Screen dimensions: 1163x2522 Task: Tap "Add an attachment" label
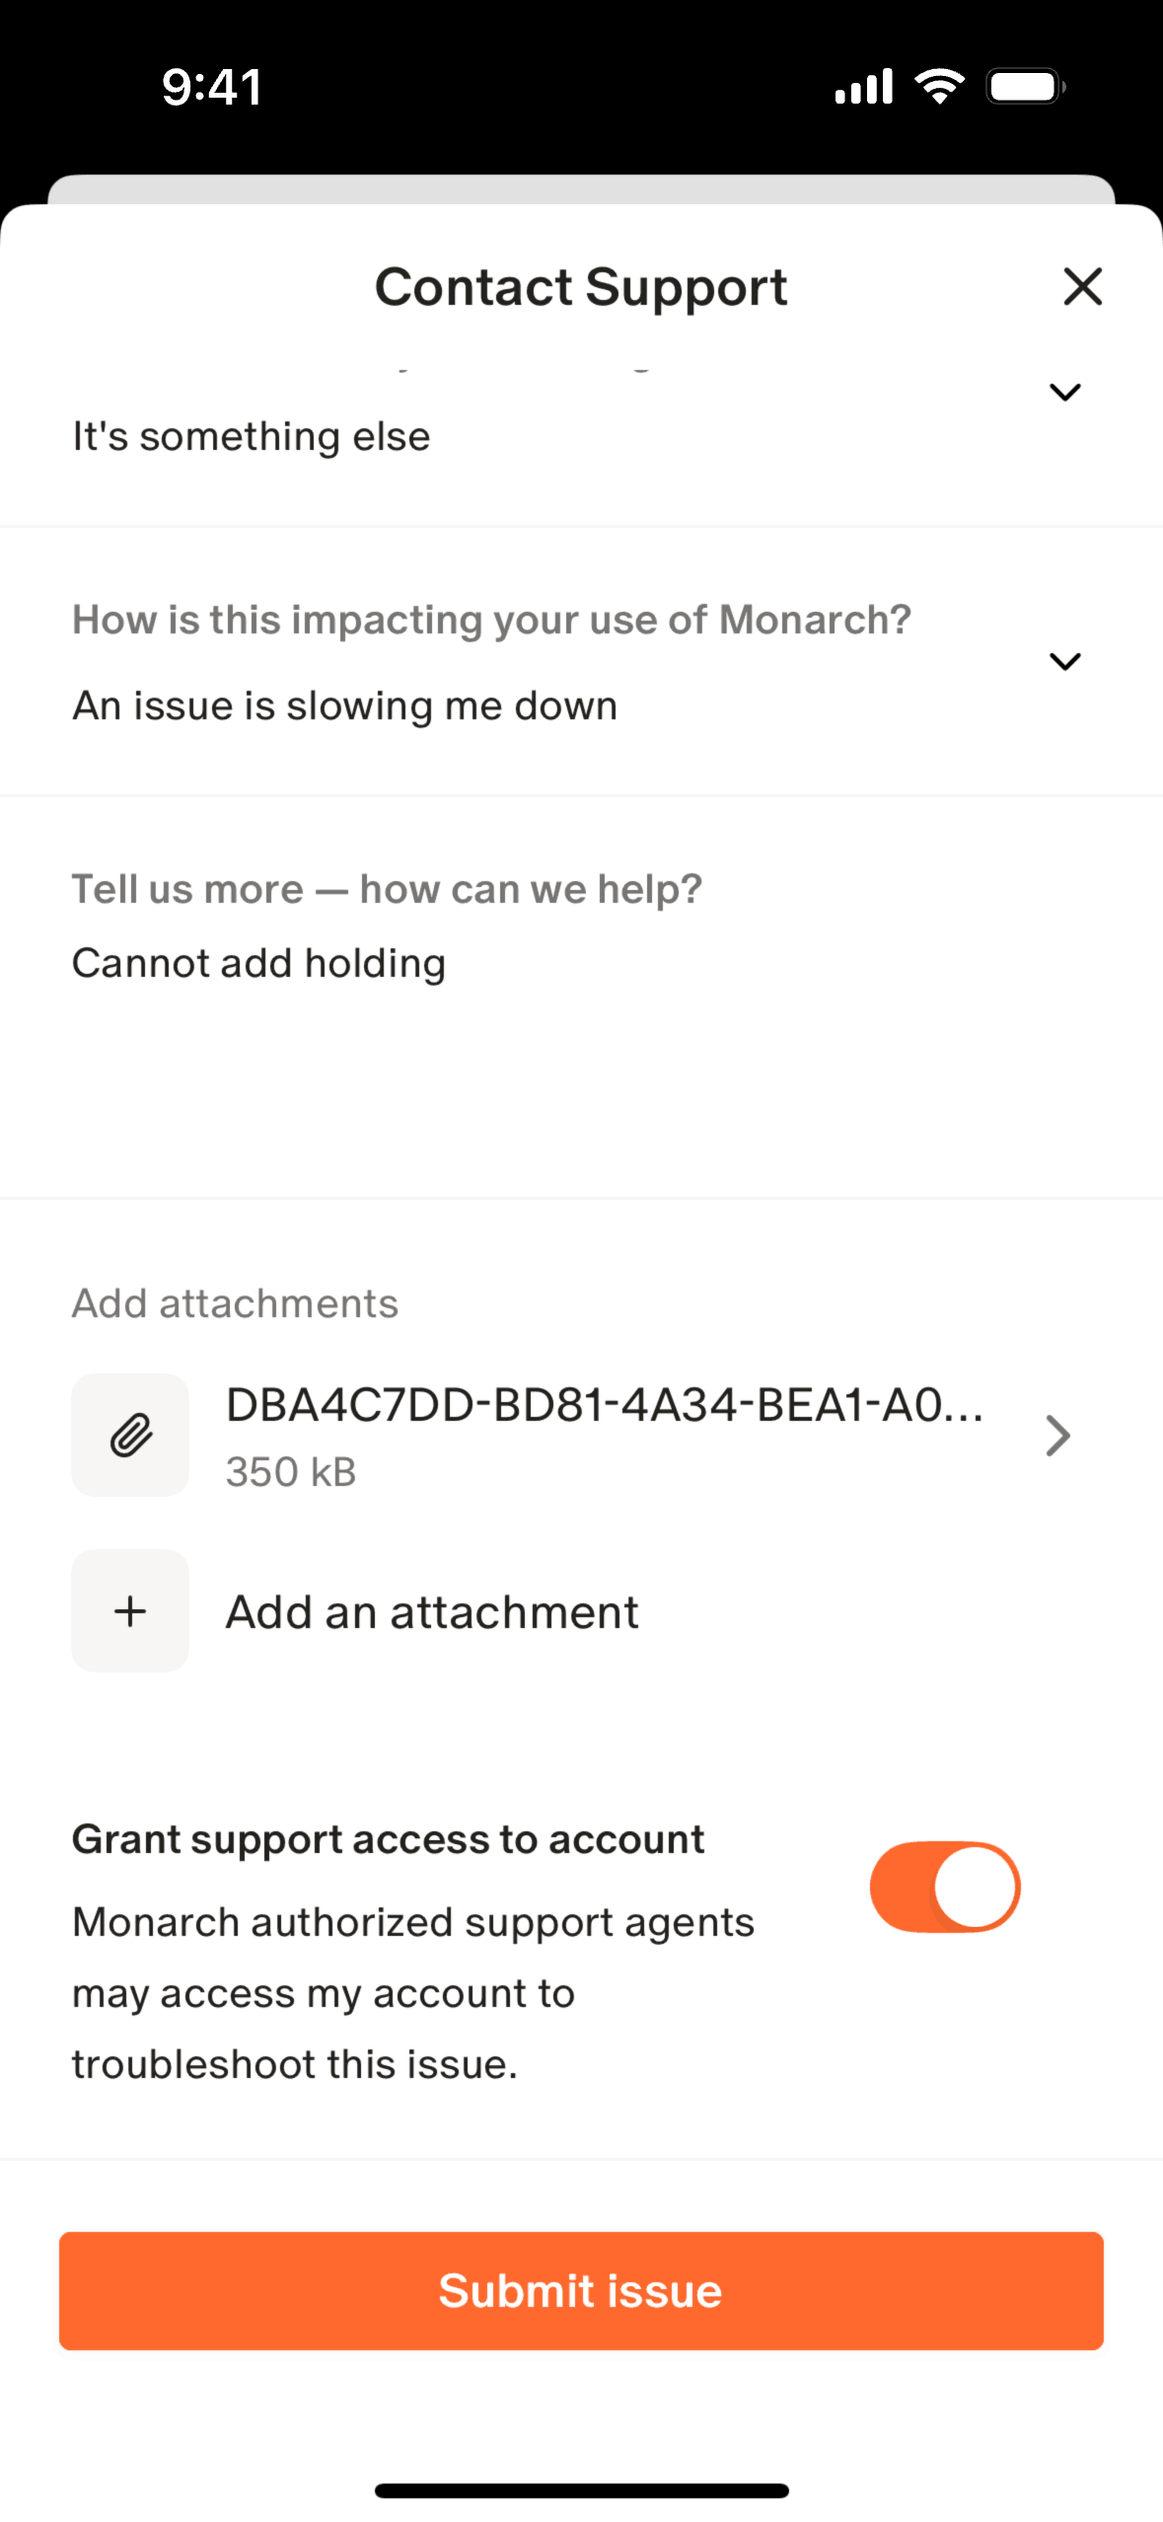click(432, 1612)
